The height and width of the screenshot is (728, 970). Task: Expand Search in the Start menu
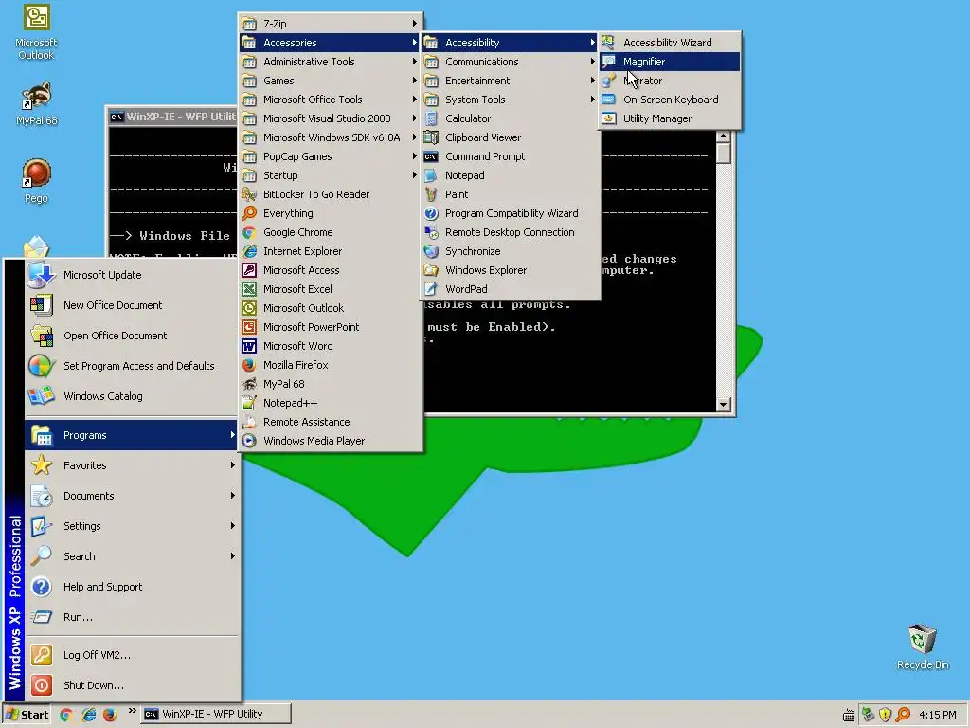coord(132,556)
